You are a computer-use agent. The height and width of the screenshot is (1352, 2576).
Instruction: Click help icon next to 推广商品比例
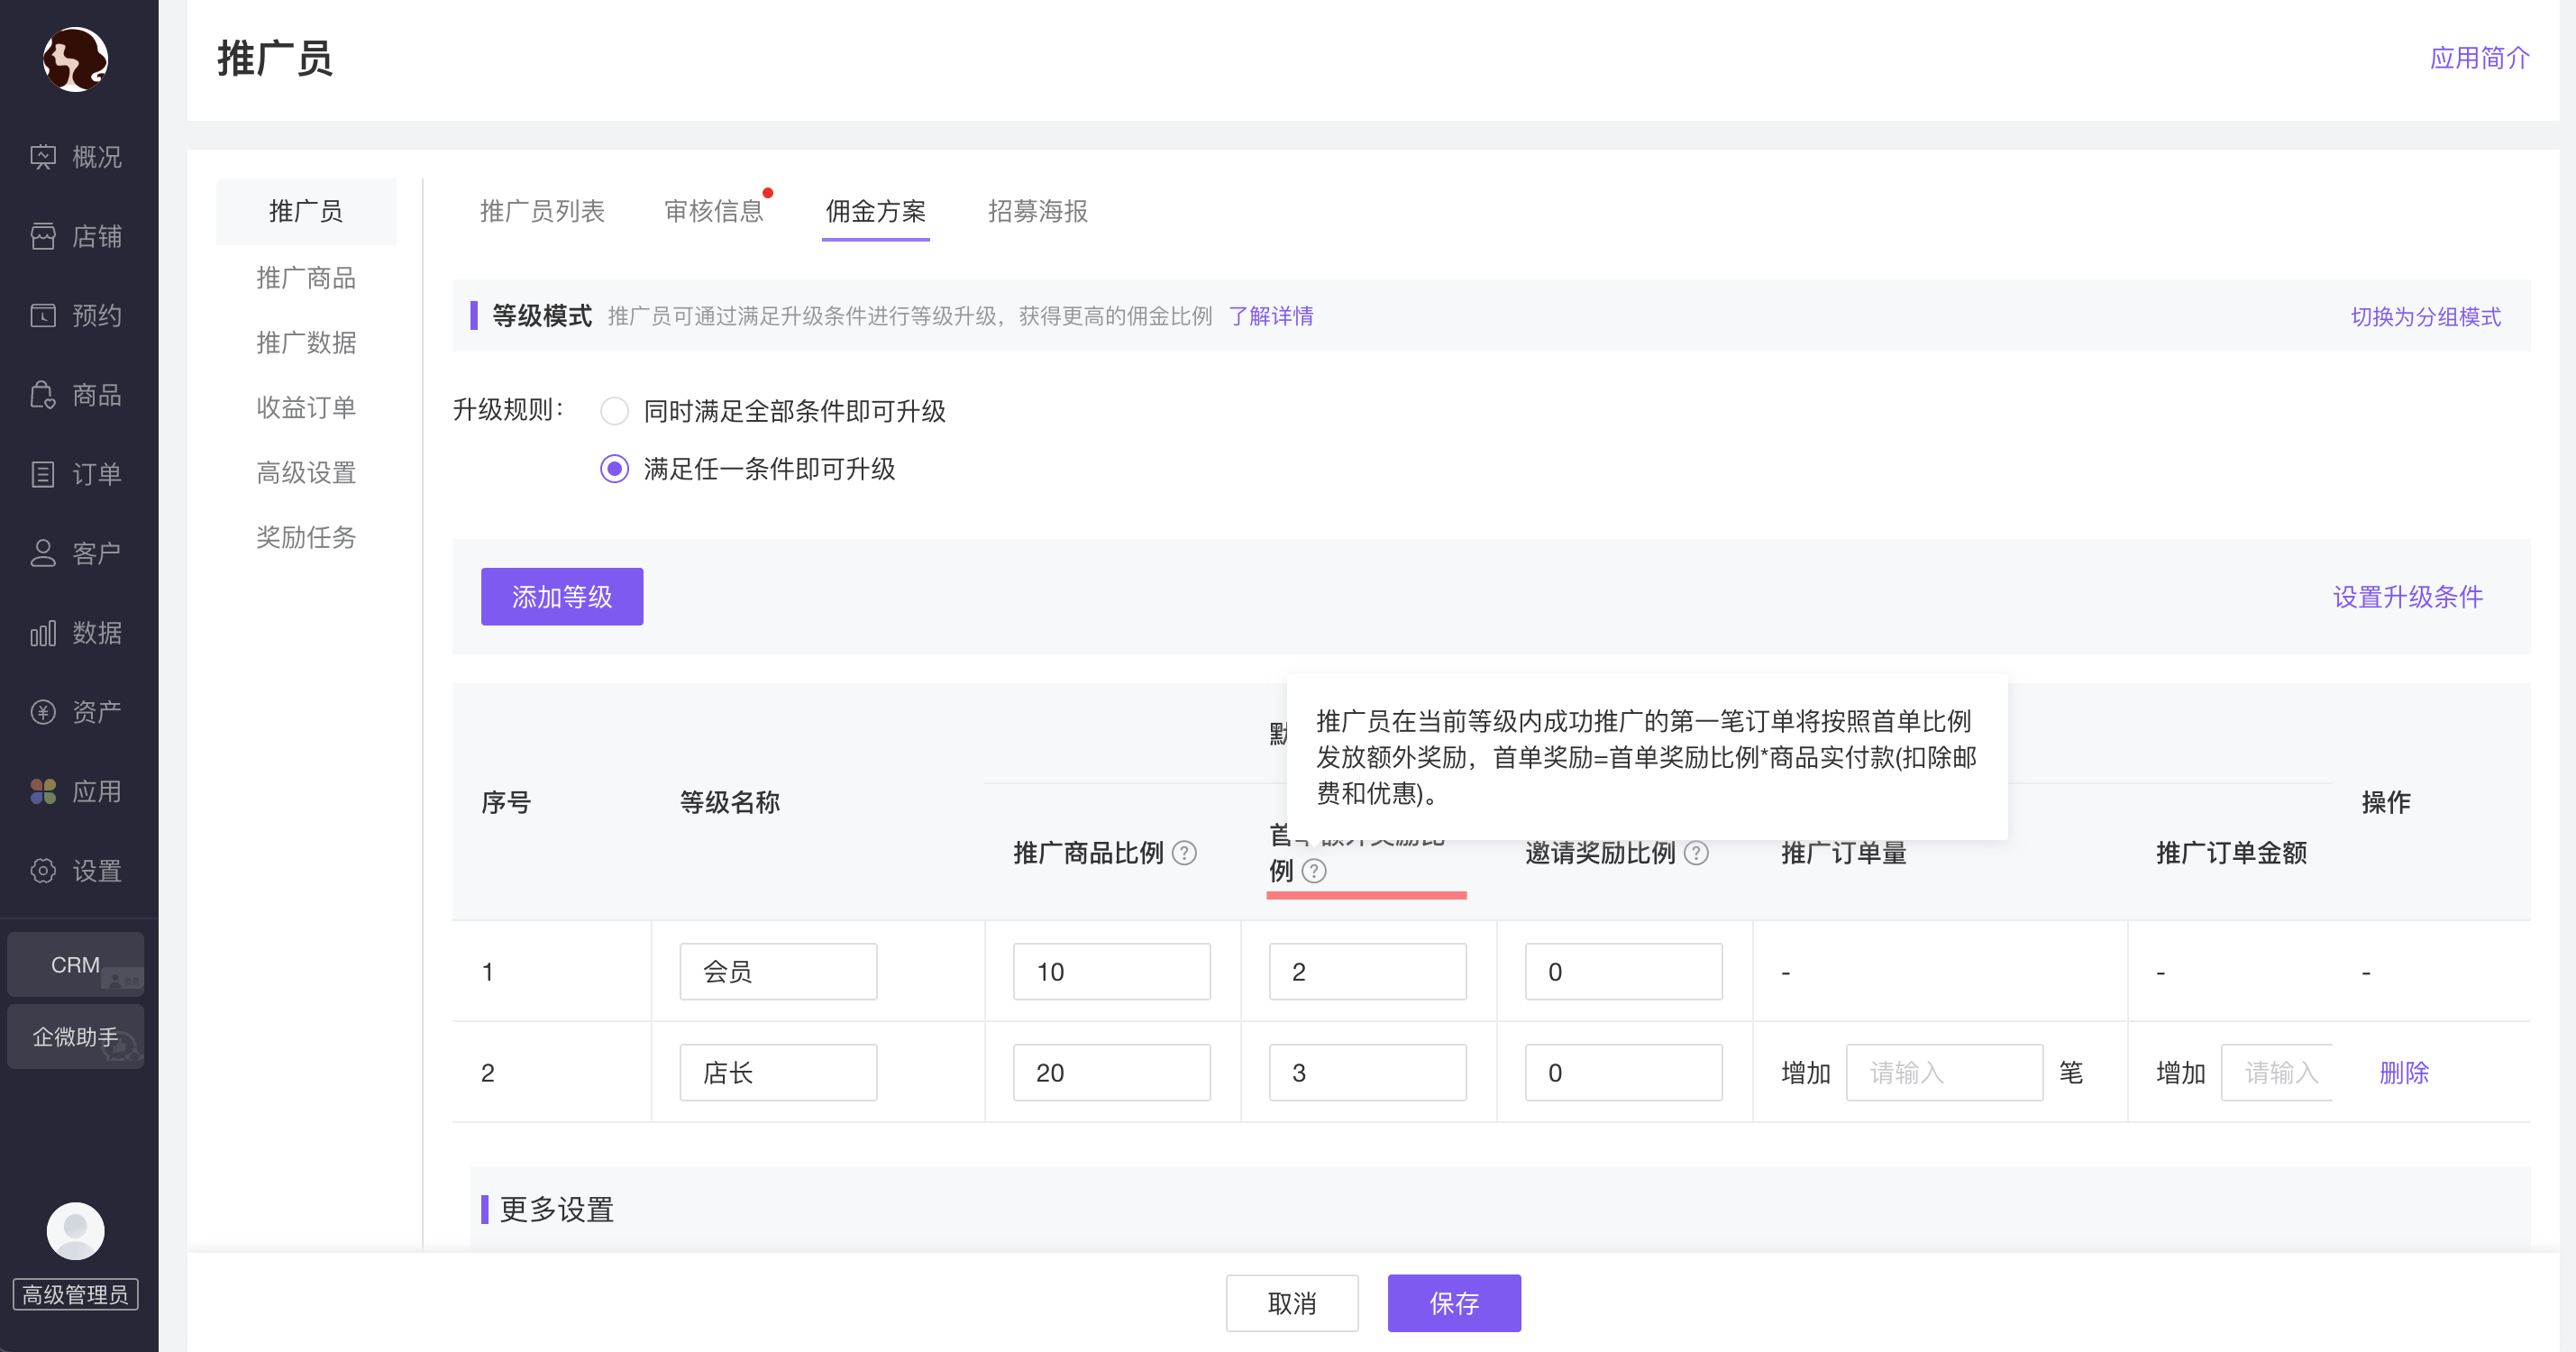(1184, 853)
